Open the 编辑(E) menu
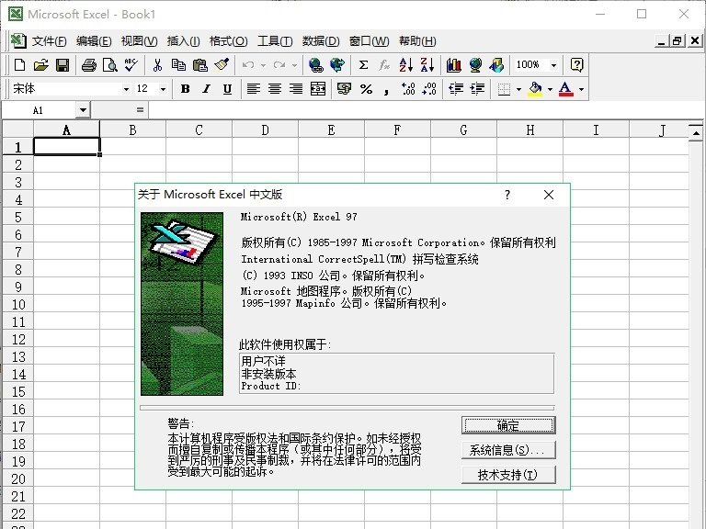This screenshot has height=529, width=706. point(94,41)
